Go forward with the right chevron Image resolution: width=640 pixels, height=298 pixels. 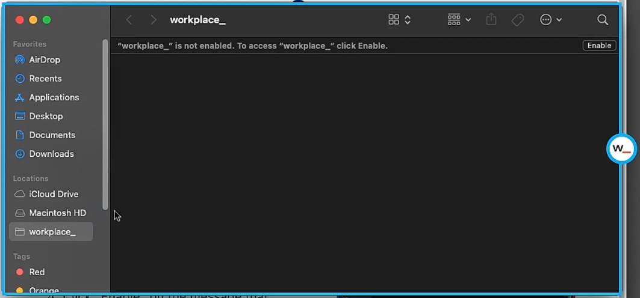153,20
